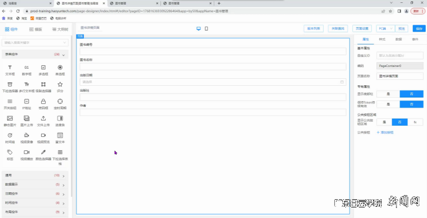The image size is (427, 218).
Task: Expand the 数据展示 component group
Action: [35, 185]
